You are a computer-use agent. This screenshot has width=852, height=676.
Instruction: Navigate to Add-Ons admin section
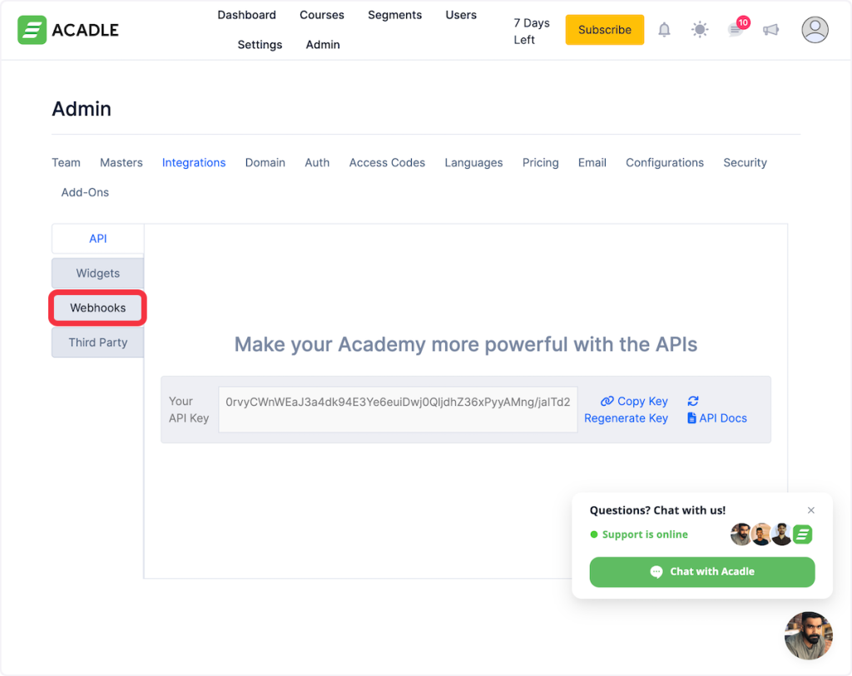[85, 192]
